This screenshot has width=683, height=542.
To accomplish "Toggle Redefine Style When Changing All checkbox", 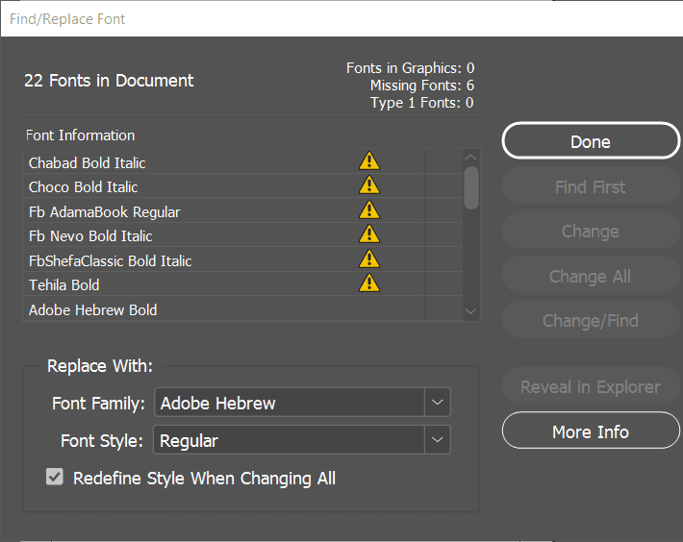I will [x=55, y=478].
